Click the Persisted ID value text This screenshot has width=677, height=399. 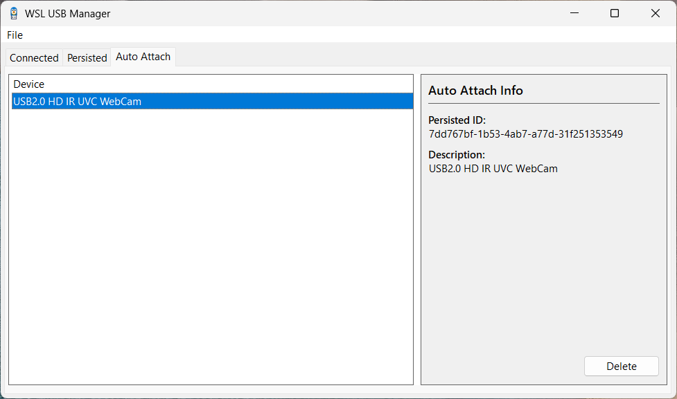point(525,134)
